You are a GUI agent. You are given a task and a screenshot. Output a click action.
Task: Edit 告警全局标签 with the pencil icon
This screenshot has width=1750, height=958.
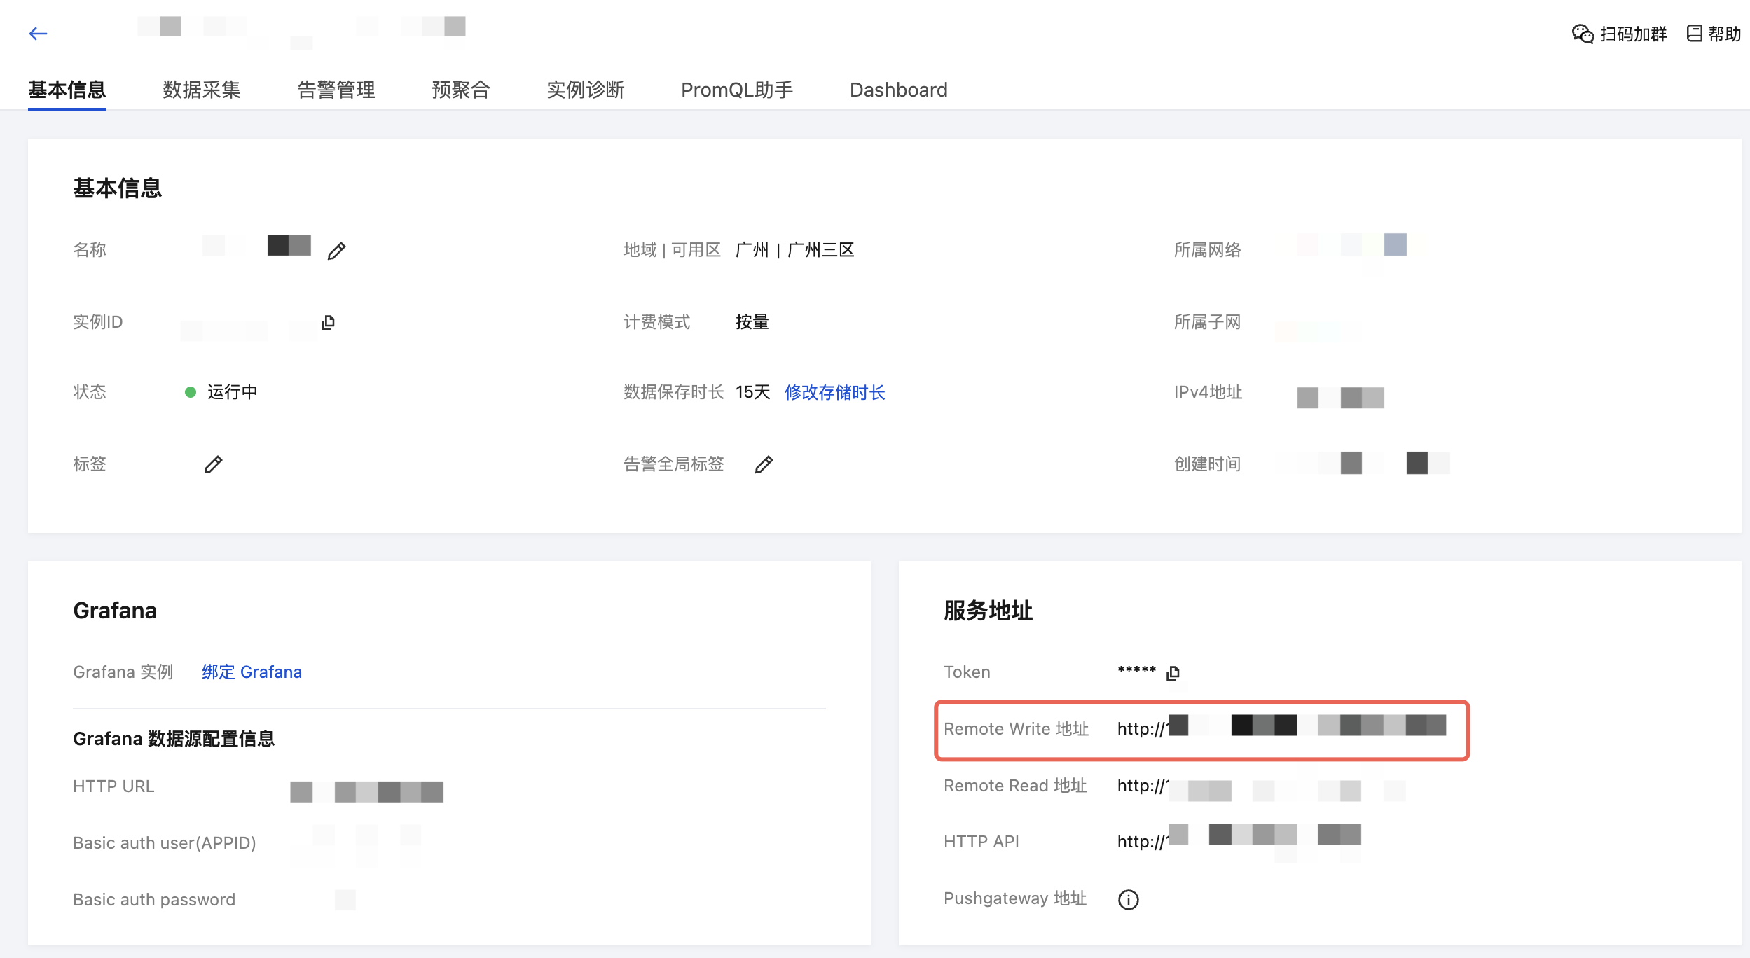point(764,464)
